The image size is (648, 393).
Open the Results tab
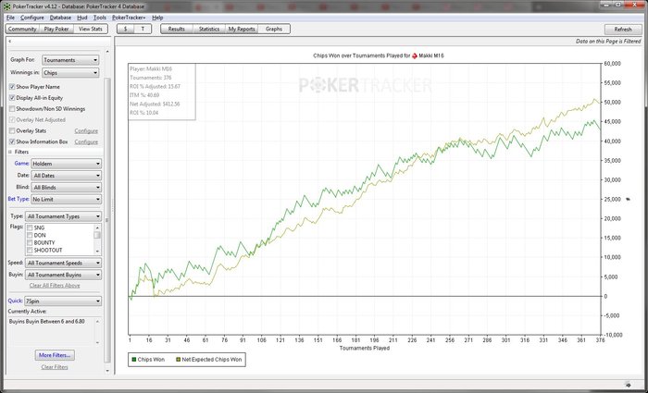177,30
